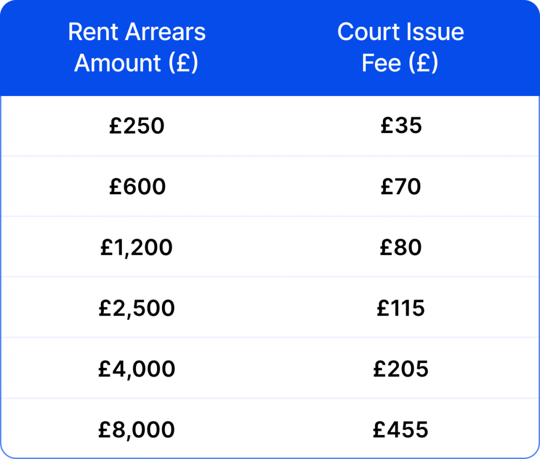
Task: Click the £455 court fee cell
Action: click(x=401, y=430)
